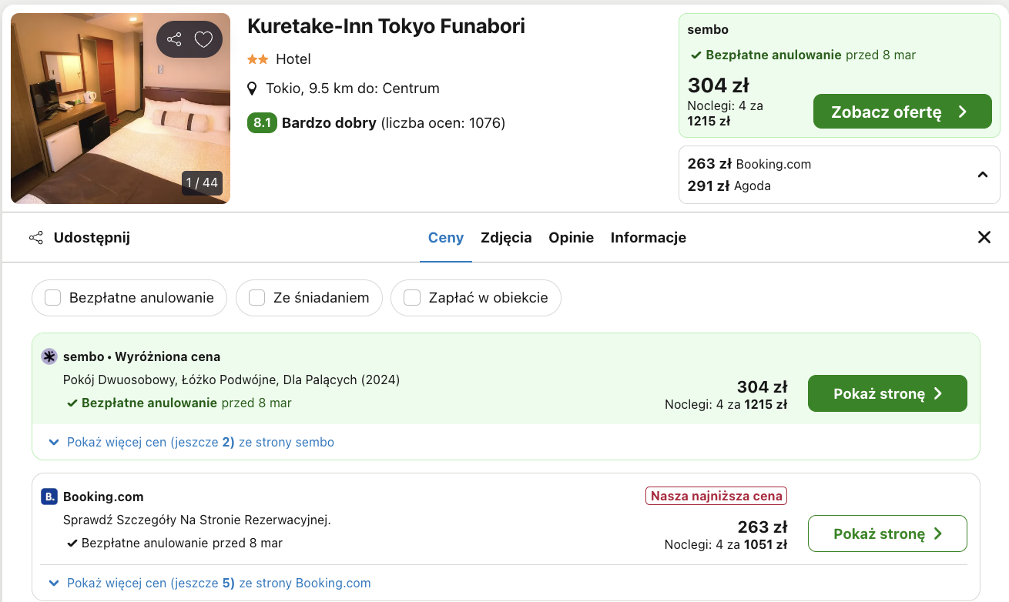The width and height of the screenshot is (1009, 602).
Task: Click the 1 / 44 photo counter
Action: coord(202,183)
